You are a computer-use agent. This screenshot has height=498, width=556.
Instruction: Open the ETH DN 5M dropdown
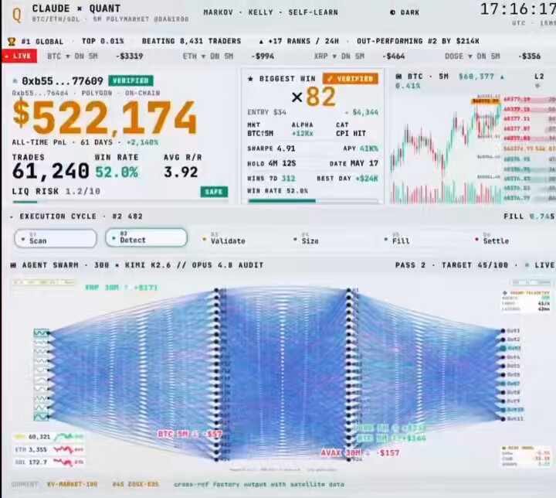208,56
